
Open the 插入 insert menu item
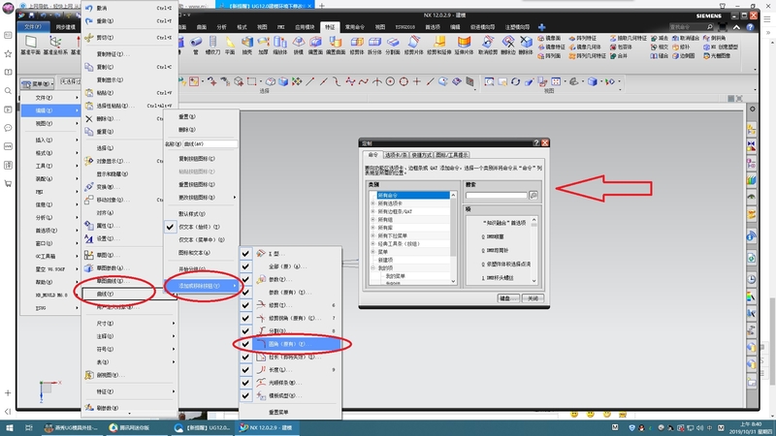click(50, 140)
